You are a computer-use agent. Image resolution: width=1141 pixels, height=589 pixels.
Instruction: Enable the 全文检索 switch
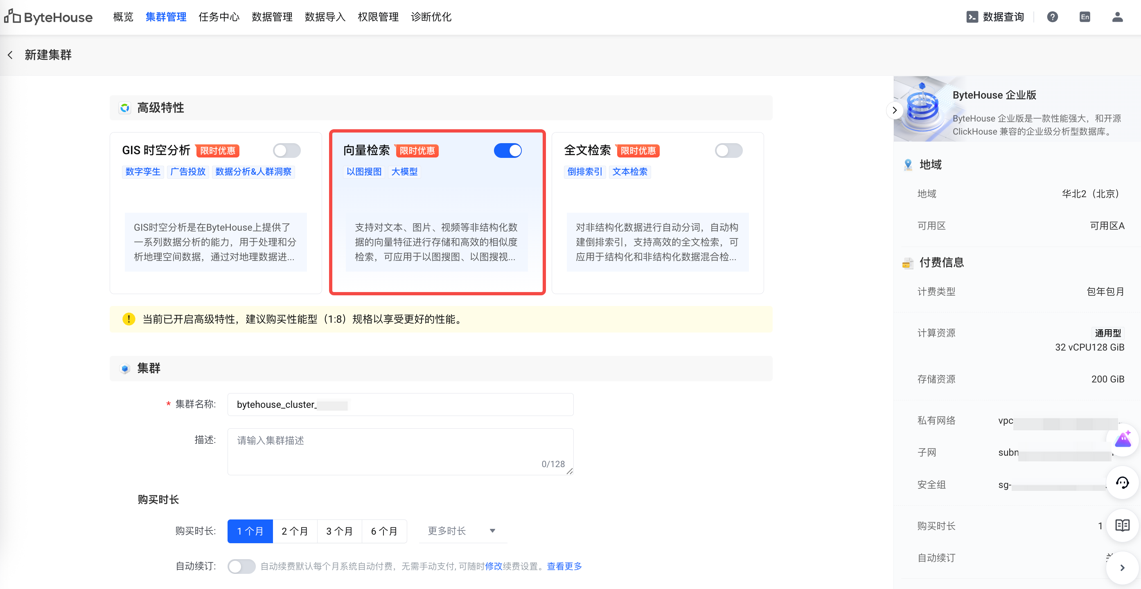tap(728, 151)
